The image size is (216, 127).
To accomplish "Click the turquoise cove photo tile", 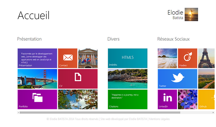I will (128, 79).
